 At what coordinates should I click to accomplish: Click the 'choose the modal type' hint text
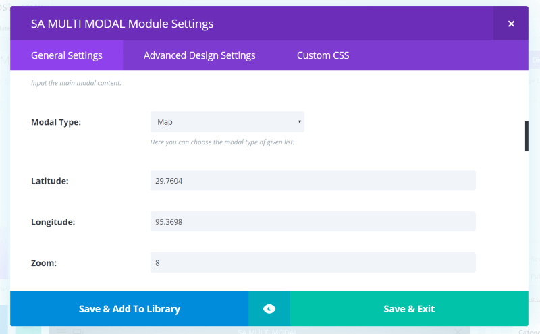pyautogui.click(x=222, y=142)
